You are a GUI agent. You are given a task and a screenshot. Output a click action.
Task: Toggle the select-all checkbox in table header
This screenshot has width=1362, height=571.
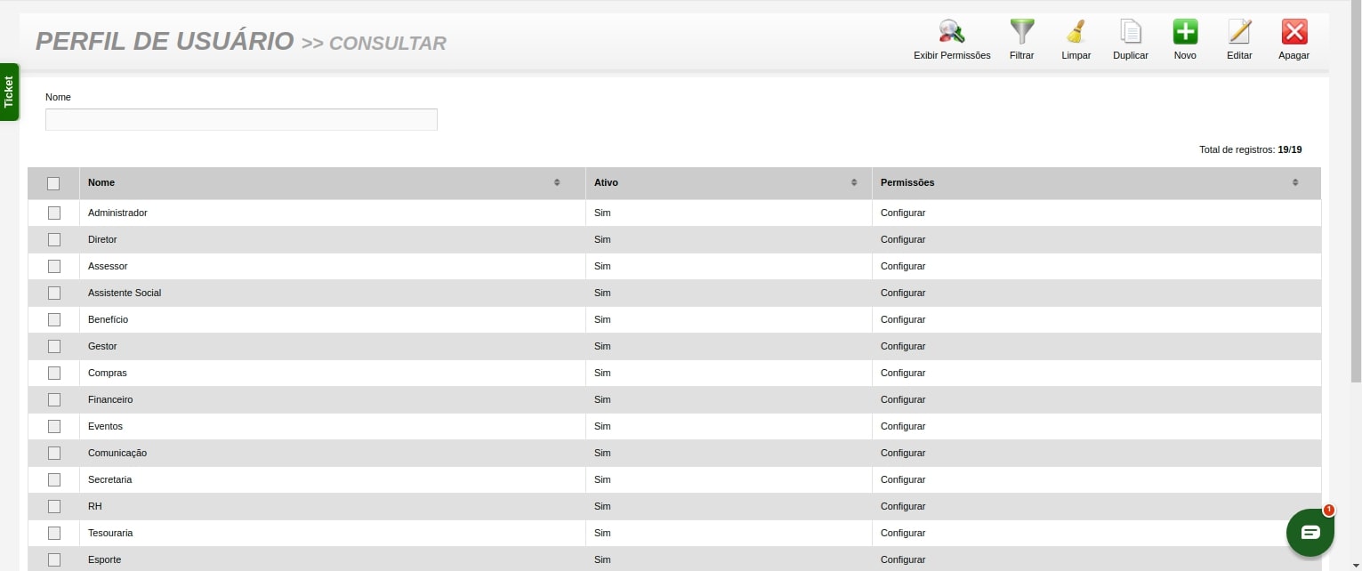[x=53, y=183]
